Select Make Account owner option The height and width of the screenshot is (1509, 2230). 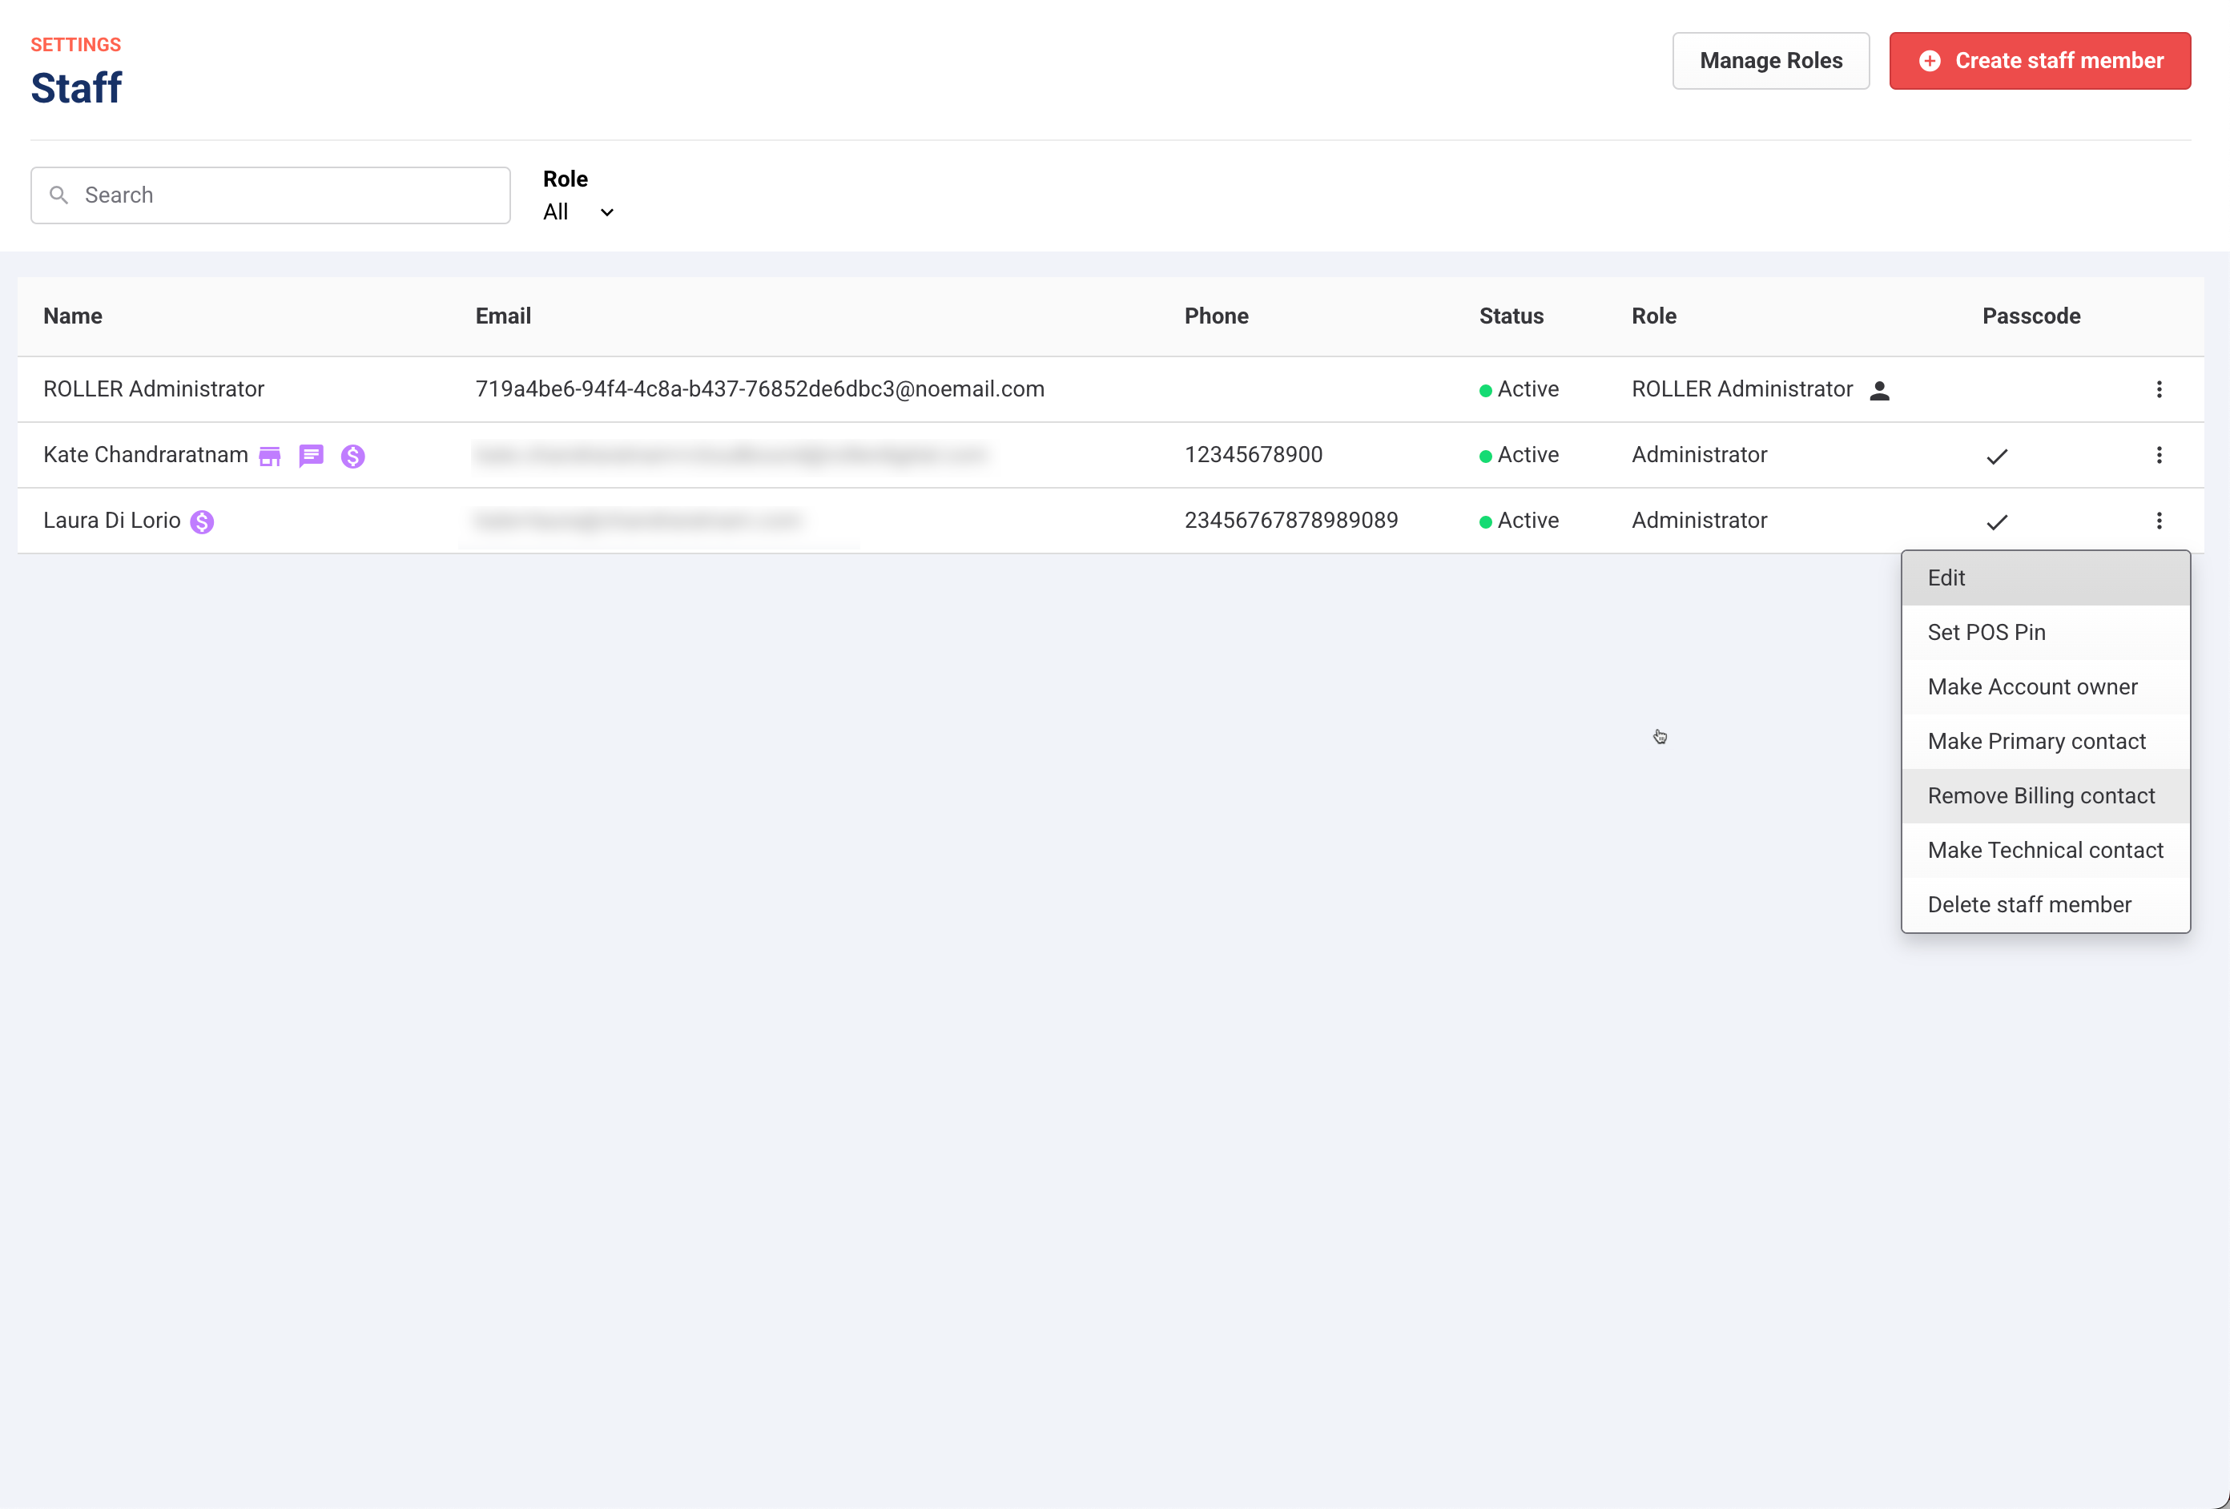[2045, 687]
